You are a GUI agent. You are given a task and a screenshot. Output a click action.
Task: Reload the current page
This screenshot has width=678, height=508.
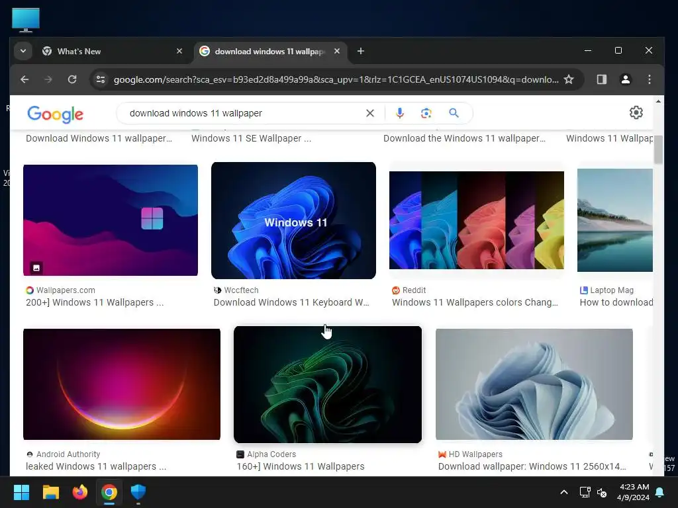pyautogui.click(x=72, y=79)
